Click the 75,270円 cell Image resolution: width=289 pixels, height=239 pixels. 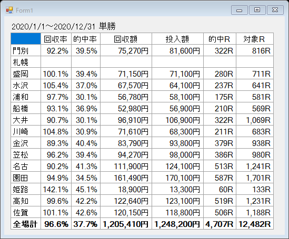pos(126,50)
